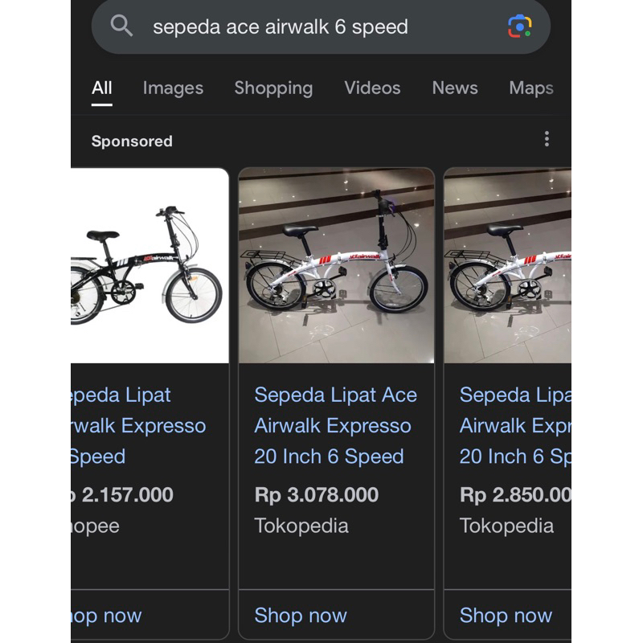The image size is (643, 643).
Task: Open the rightmost white bike photo
Action: click(x=508, y=265)
